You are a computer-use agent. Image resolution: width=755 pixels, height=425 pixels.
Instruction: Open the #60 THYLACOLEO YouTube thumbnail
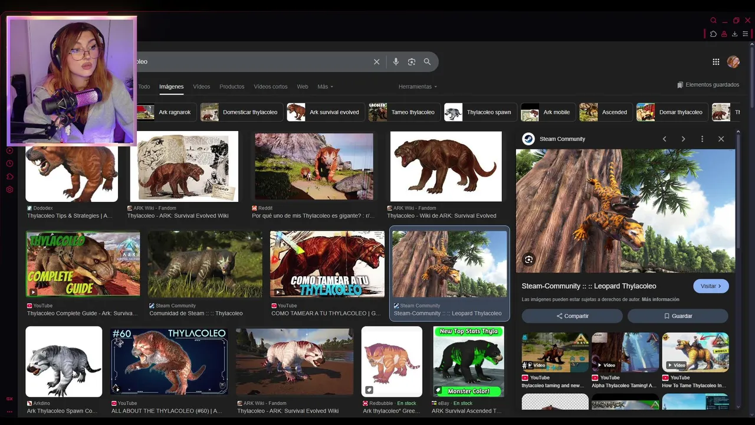point(169,361)
